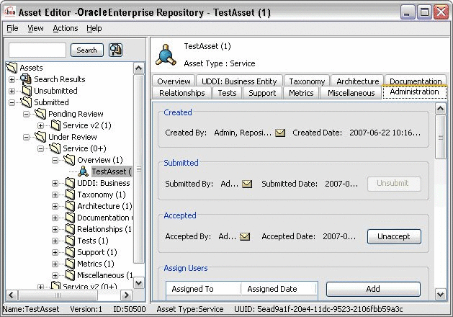Collapse the Overview (1) node

[x=55, y=161]
